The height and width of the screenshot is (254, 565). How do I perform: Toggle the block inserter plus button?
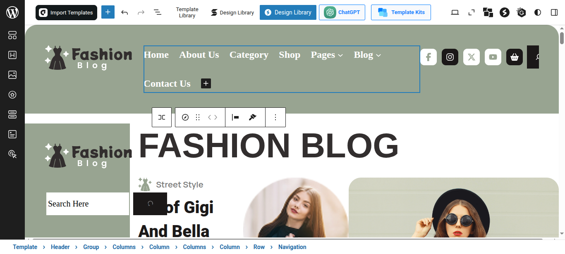(108, 12)
